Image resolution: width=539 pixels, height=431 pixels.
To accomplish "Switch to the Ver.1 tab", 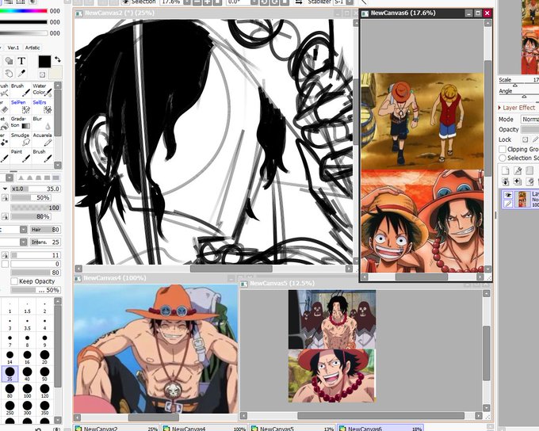I will 13,48.
